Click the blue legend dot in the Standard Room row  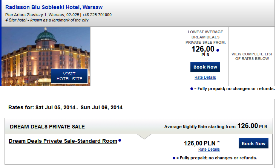pos(174,158)
